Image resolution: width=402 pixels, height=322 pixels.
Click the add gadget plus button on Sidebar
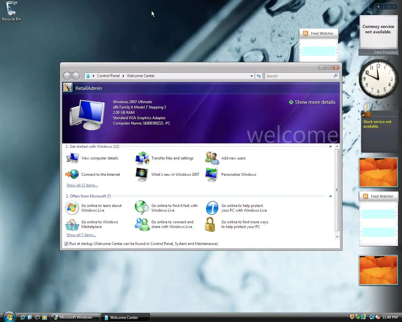(378, 6)
